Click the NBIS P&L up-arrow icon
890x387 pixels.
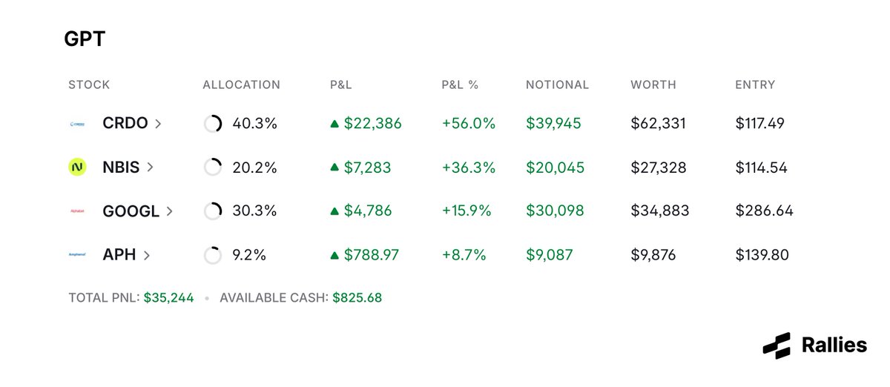click(334, 168)
